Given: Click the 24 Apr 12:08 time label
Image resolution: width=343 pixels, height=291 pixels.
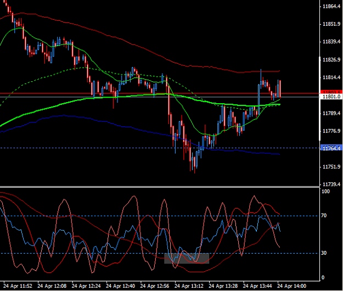Looking at the screenshot, I should coord(52,286).
